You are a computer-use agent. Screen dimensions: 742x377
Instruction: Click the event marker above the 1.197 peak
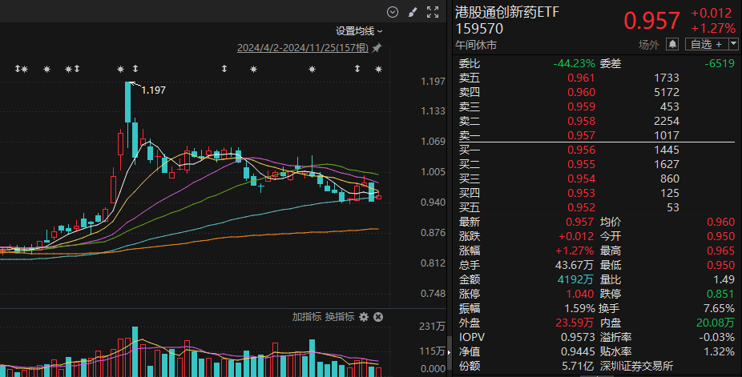[x=121, y=70]
